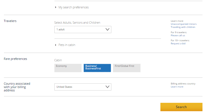Open the travelers dropdown chevron
205x112 pixels.
pyautogui.click(x=107, y=30)
